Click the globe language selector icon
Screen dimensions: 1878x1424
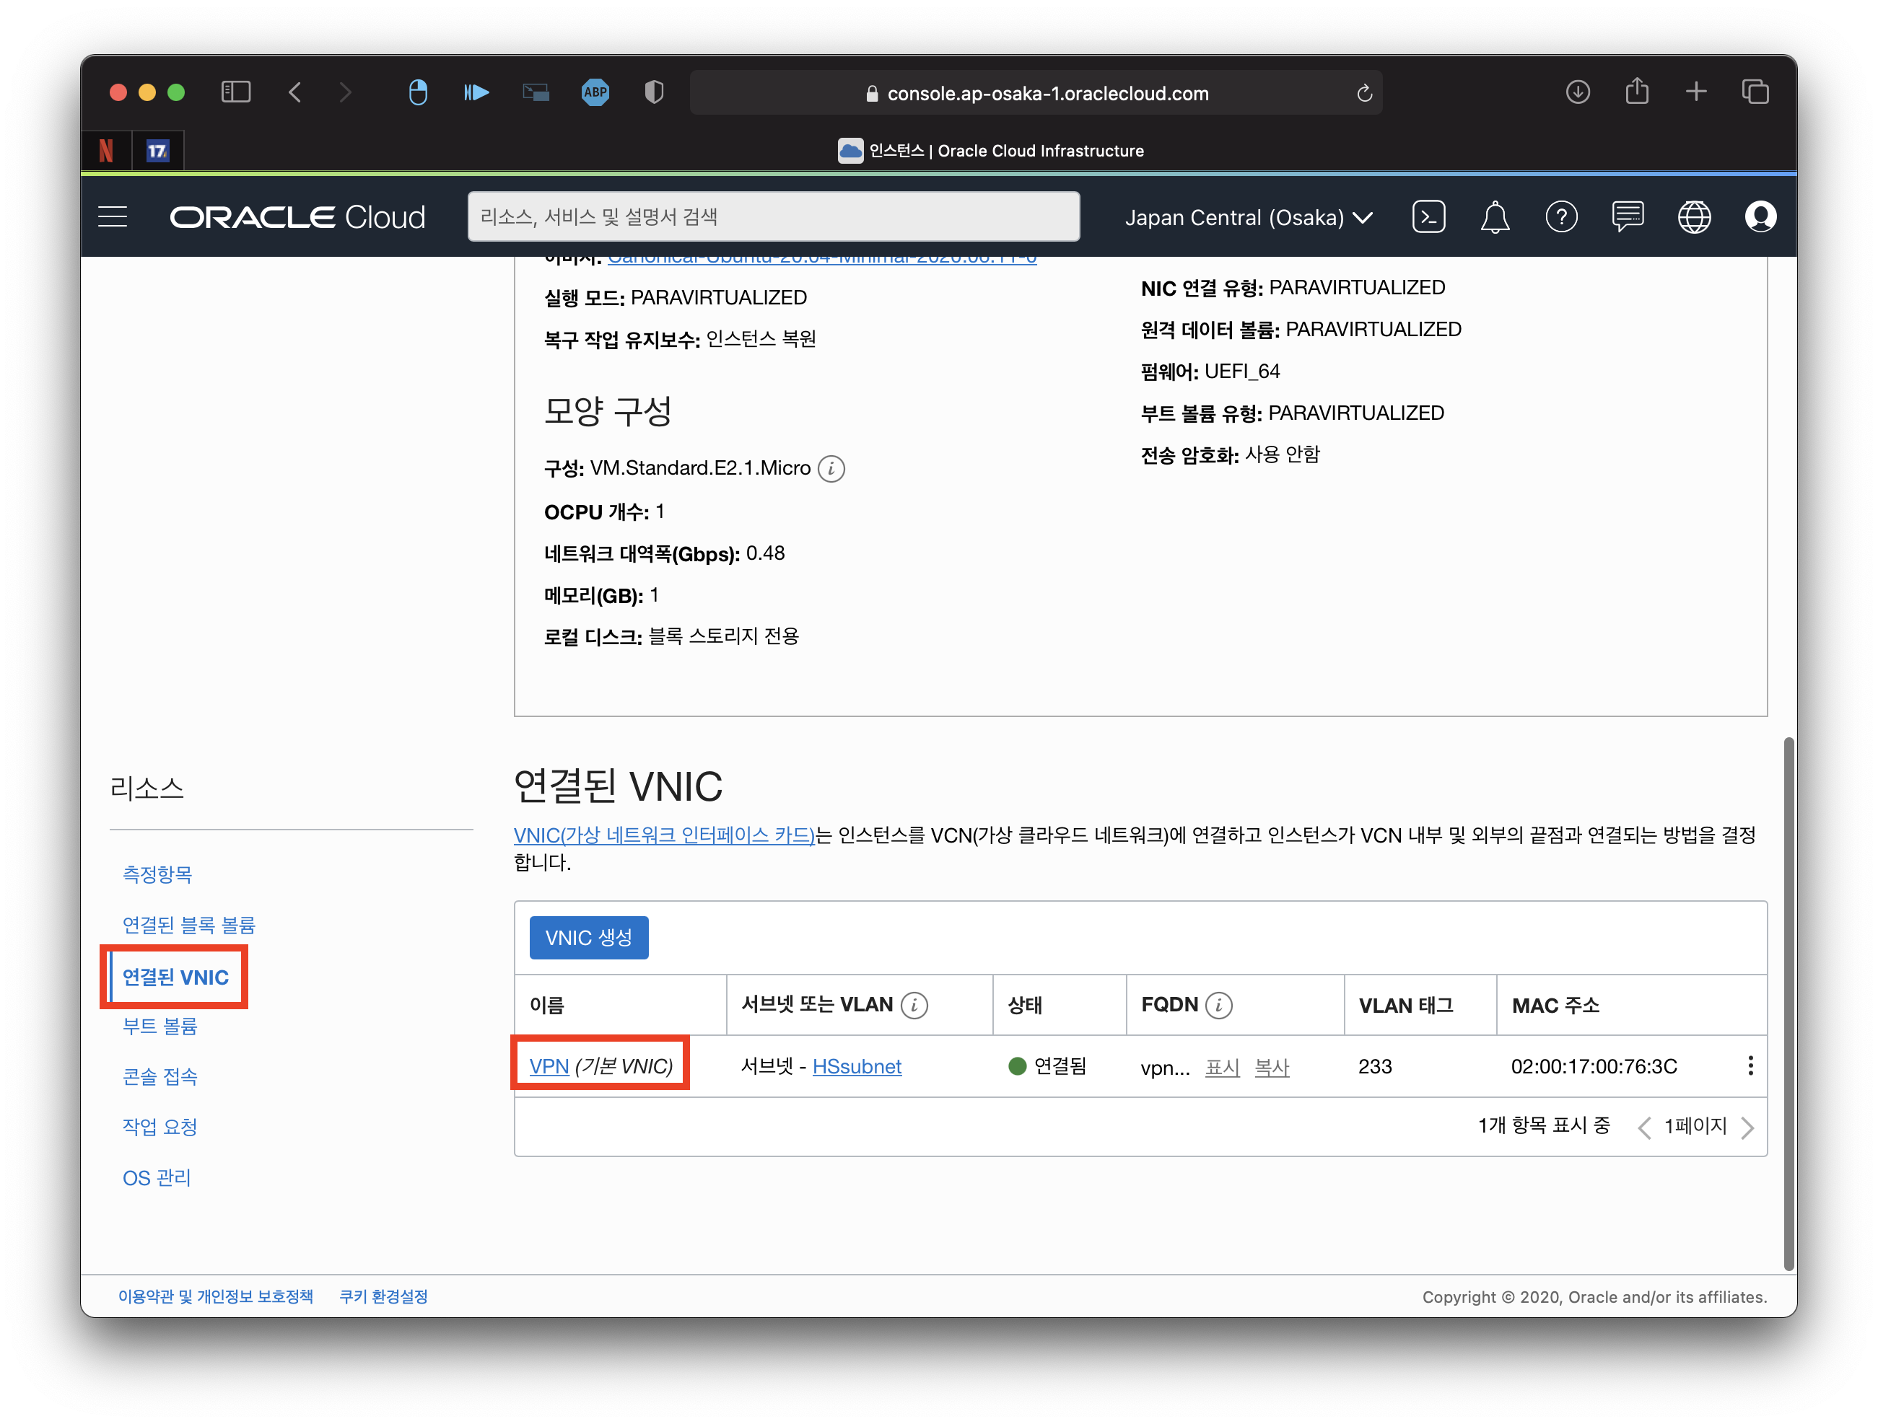(x=1694, y=216)
